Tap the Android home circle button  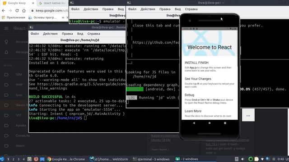pyautogui.click(x=210, y=123)
